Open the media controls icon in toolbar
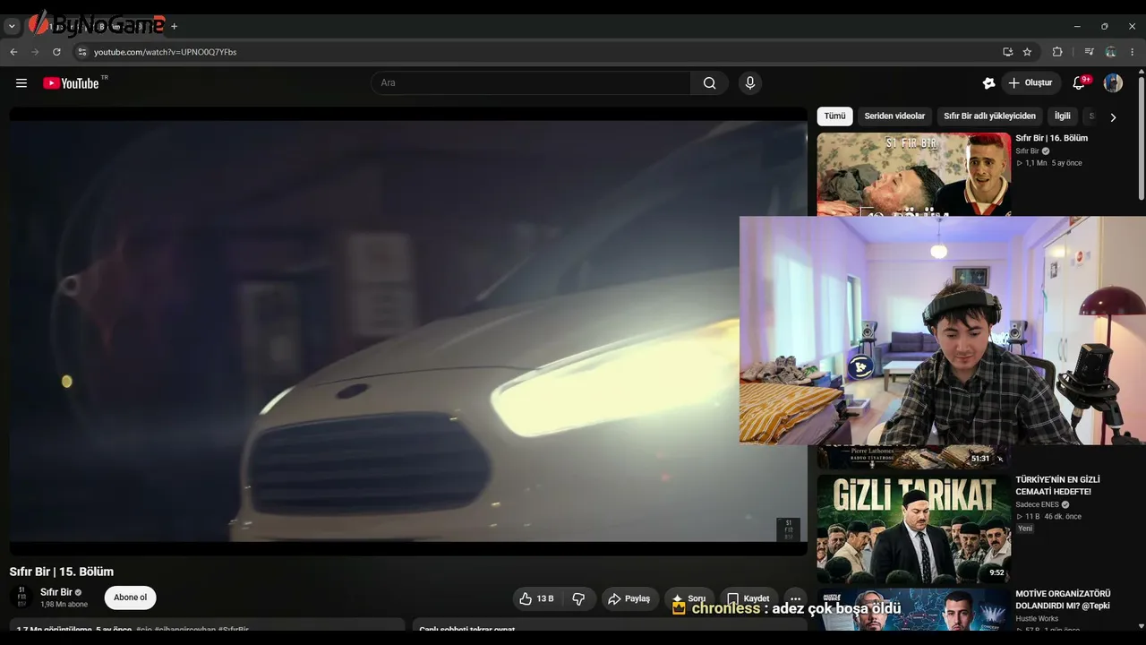The height and width of the screenshot is (645, 1146). (1089, 52)
